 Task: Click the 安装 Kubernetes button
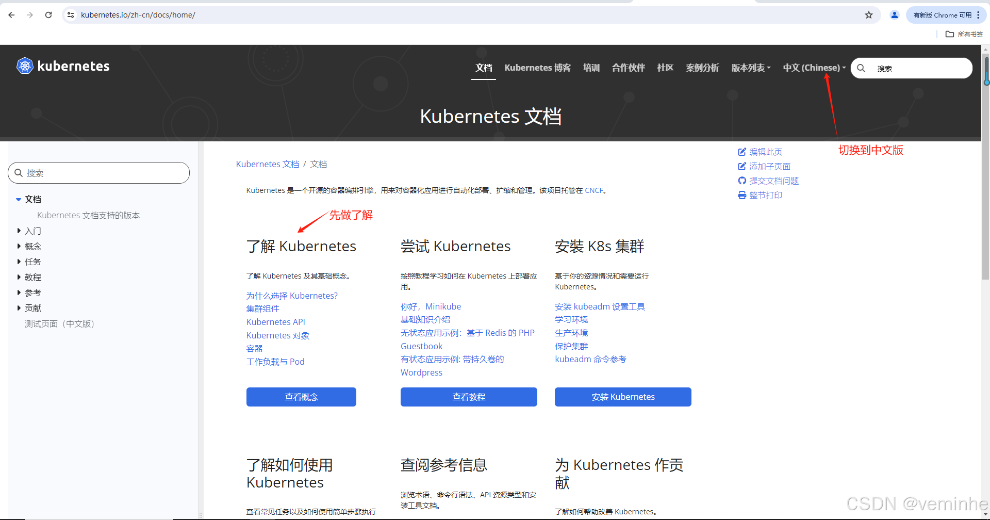tap(623, 397)
